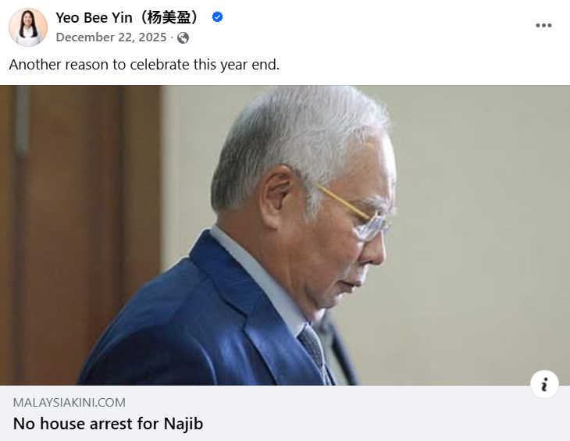Screen dimensions: 570x441
Task: Click the link preview footer card area
Action: (x=285, y=414)
